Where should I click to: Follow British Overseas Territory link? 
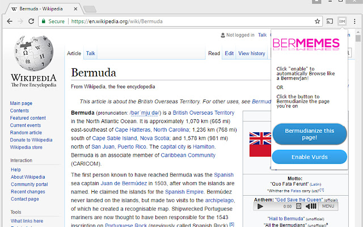tap(204, 113)
